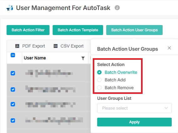The image size is (178, 133).
Task: Click the Batch Action Filter button
Action: [28, 30]
